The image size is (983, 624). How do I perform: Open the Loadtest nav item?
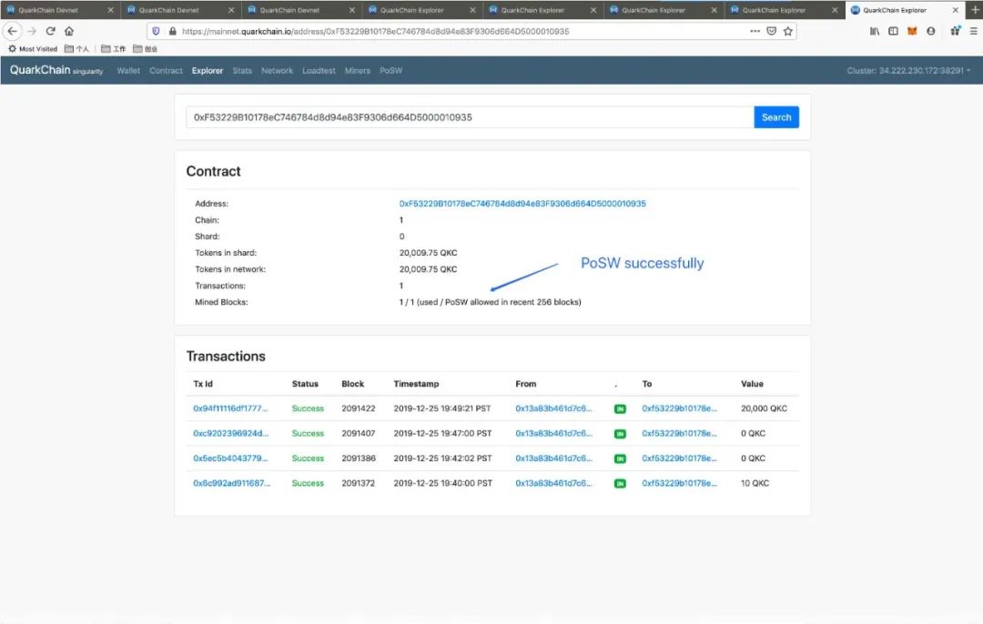[319, 71]
